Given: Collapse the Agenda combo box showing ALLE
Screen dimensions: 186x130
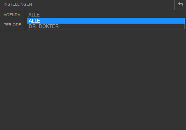Looking at the screenshot, I should [106, 15].
